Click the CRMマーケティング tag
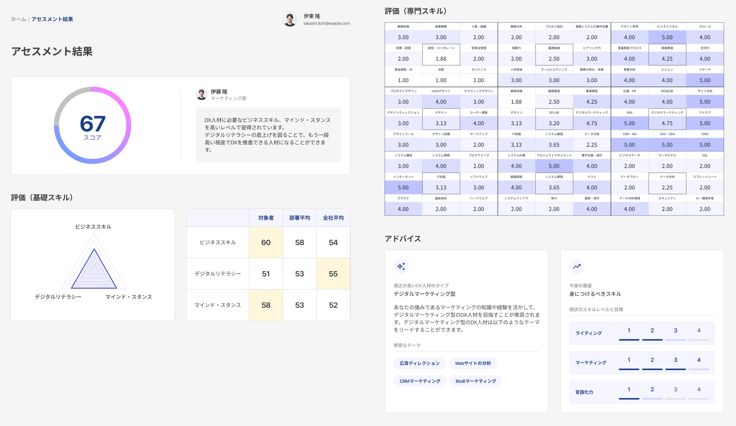This screenshot has width=736, height=426. coord(420,381)
